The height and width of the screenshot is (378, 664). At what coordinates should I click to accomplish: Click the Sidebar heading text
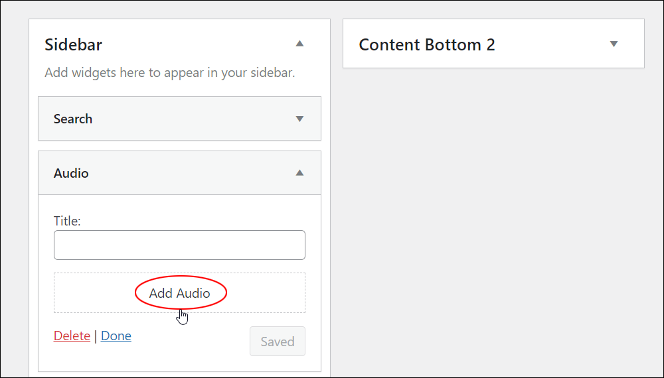(x=73, y=45)
